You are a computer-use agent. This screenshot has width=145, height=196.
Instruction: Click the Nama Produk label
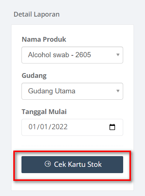click(x=44, y=39)
